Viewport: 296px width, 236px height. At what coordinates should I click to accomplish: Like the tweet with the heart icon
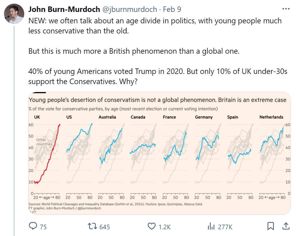pyautogui.click(x=152, y=226)
